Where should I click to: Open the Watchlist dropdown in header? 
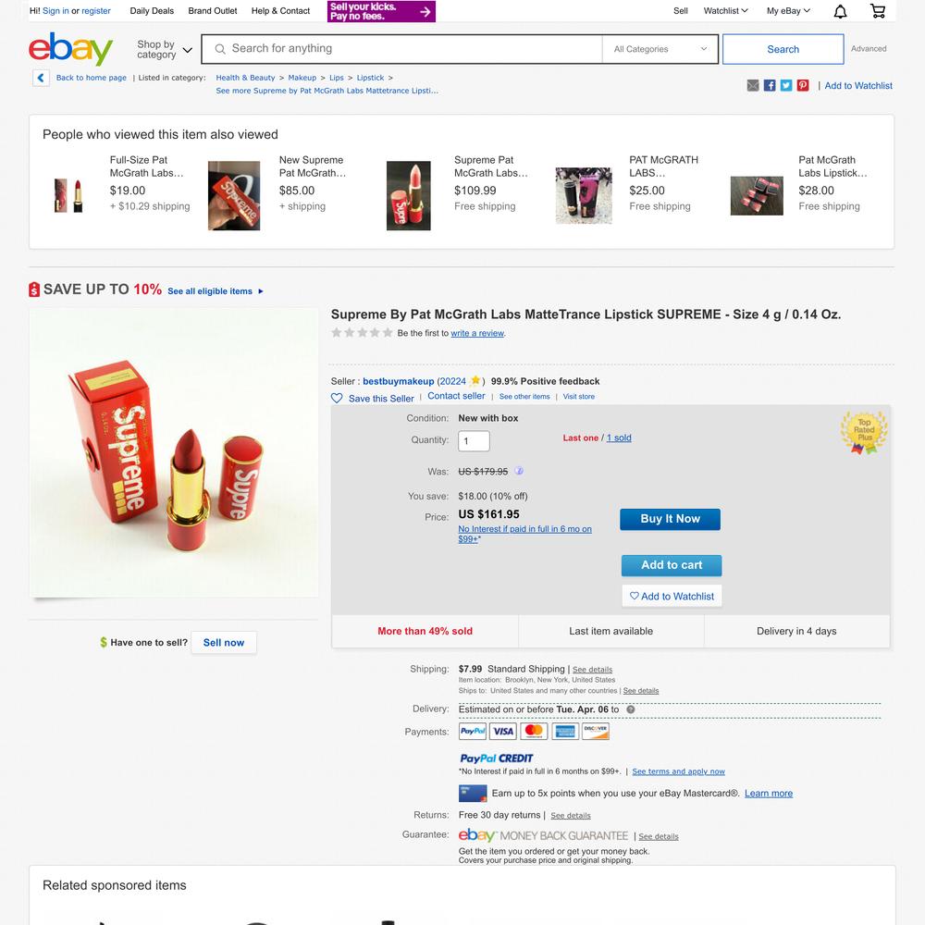(x=725, y=10)
